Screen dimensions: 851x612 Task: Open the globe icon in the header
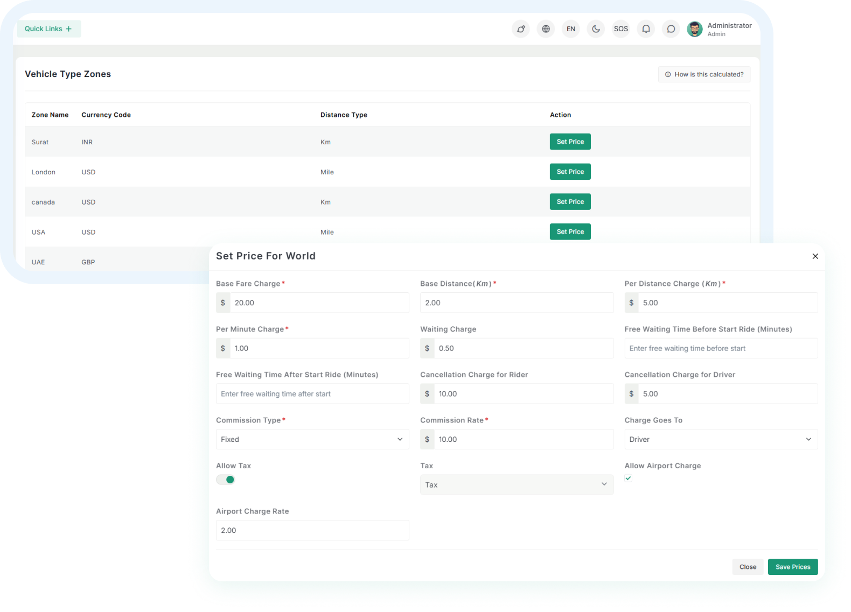point(546,29)
